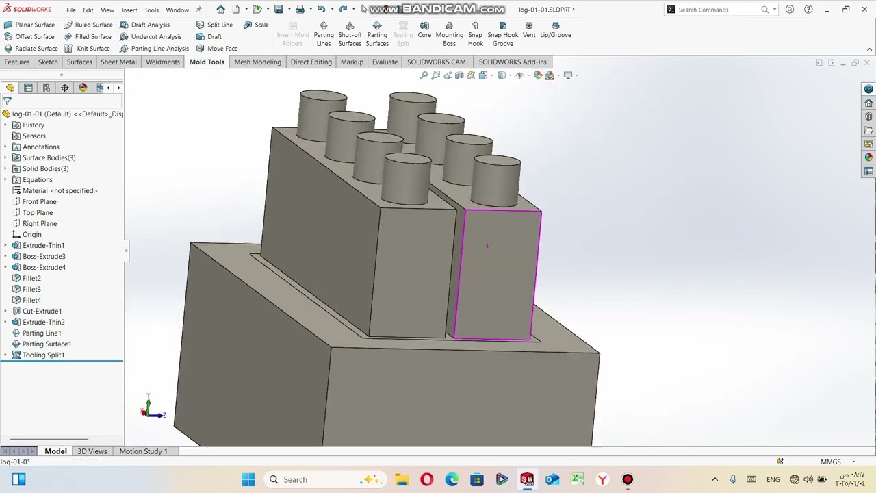876x493 pixels.
Task: Insert a Snap Hook Groove
Action: (x=502, y=34)
